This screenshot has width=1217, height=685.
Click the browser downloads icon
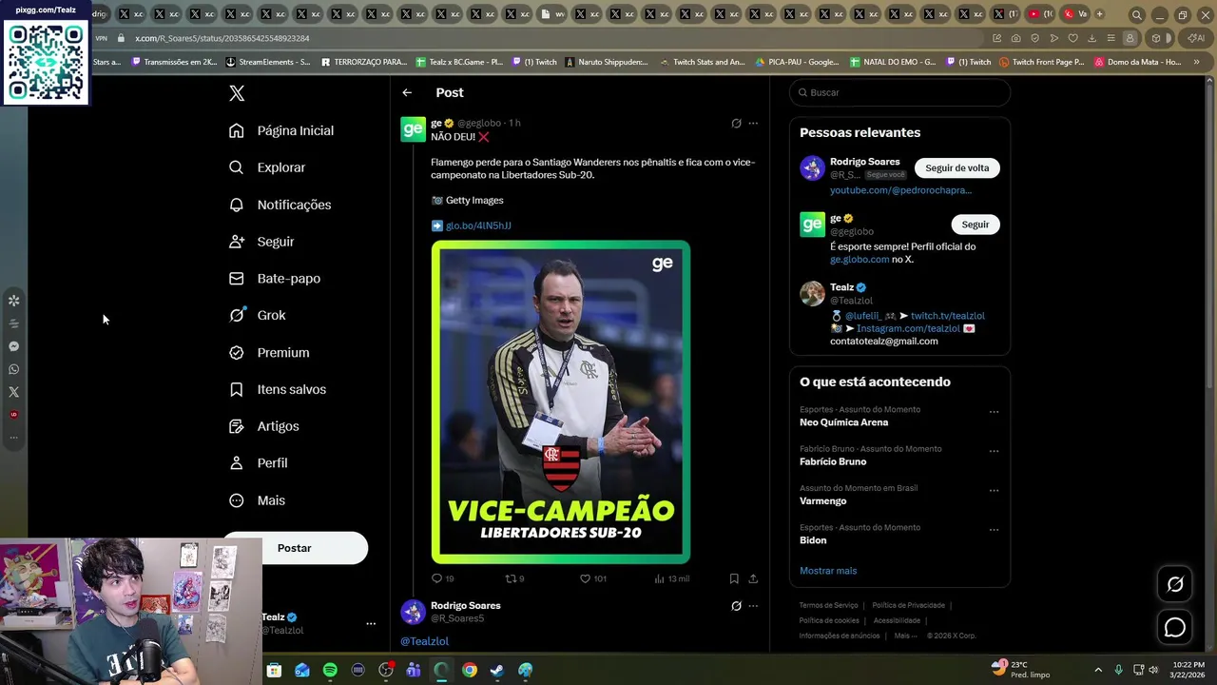coord(1091,38)
